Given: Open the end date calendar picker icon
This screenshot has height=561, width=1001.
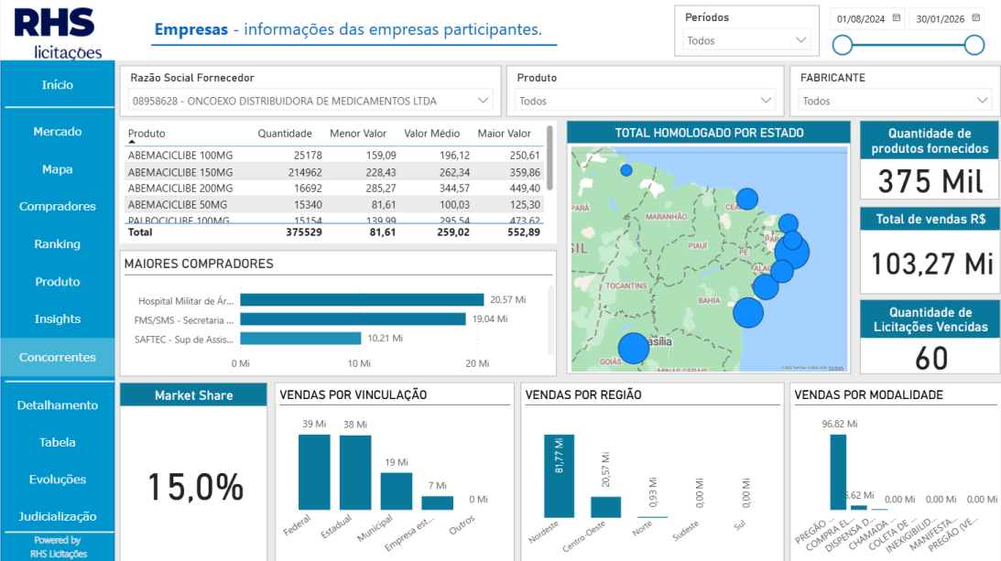Looking at the screenshot, I should (x=976, y=18).
